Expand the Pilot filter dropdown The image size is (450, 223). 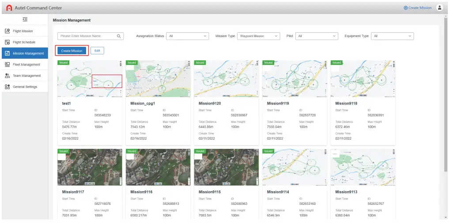(x=317, y=36)
